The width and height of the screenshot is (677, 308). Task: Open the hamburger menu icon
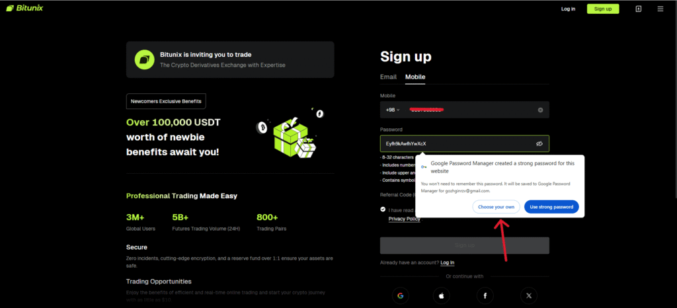coord(660,9)
